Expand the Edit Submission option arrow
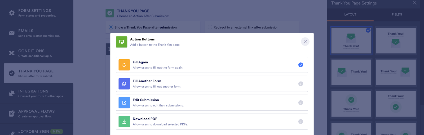The width and height of the screenshot is (424, 135). click(301, 103)
